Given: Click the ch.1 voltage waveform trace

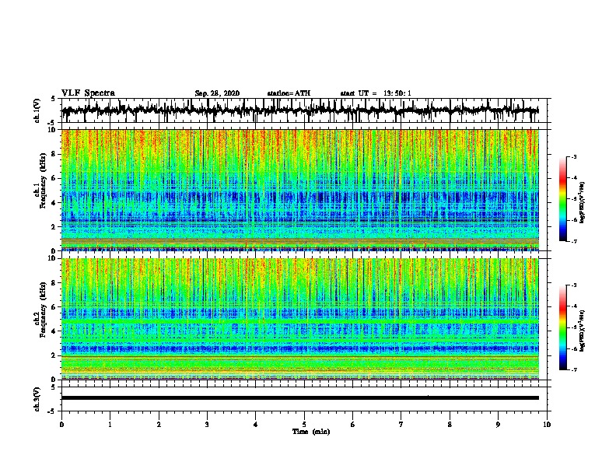Looking at the screenshot, I should 300,110.
